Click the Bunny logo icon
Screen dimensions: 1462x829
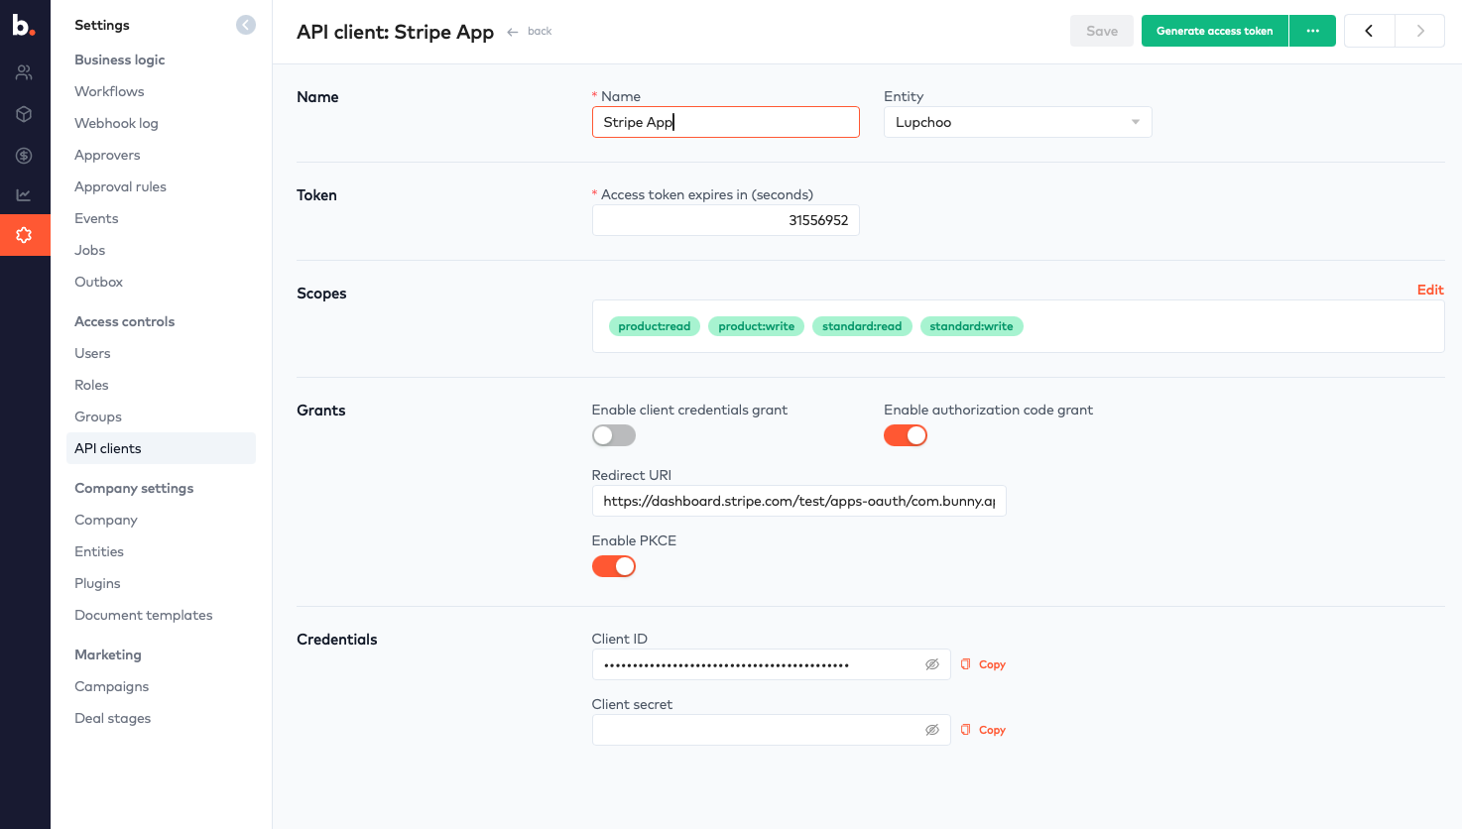point(24,26)
